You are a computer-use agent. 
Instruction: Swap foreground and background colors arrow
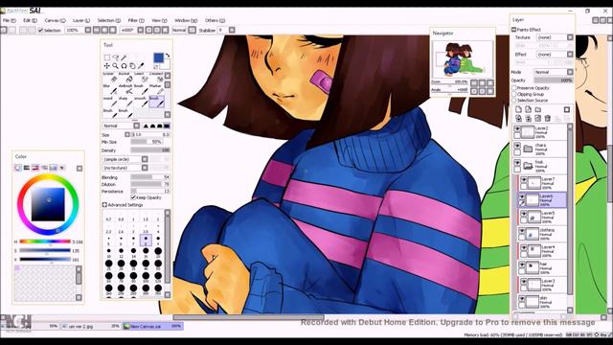pos(168,56)
